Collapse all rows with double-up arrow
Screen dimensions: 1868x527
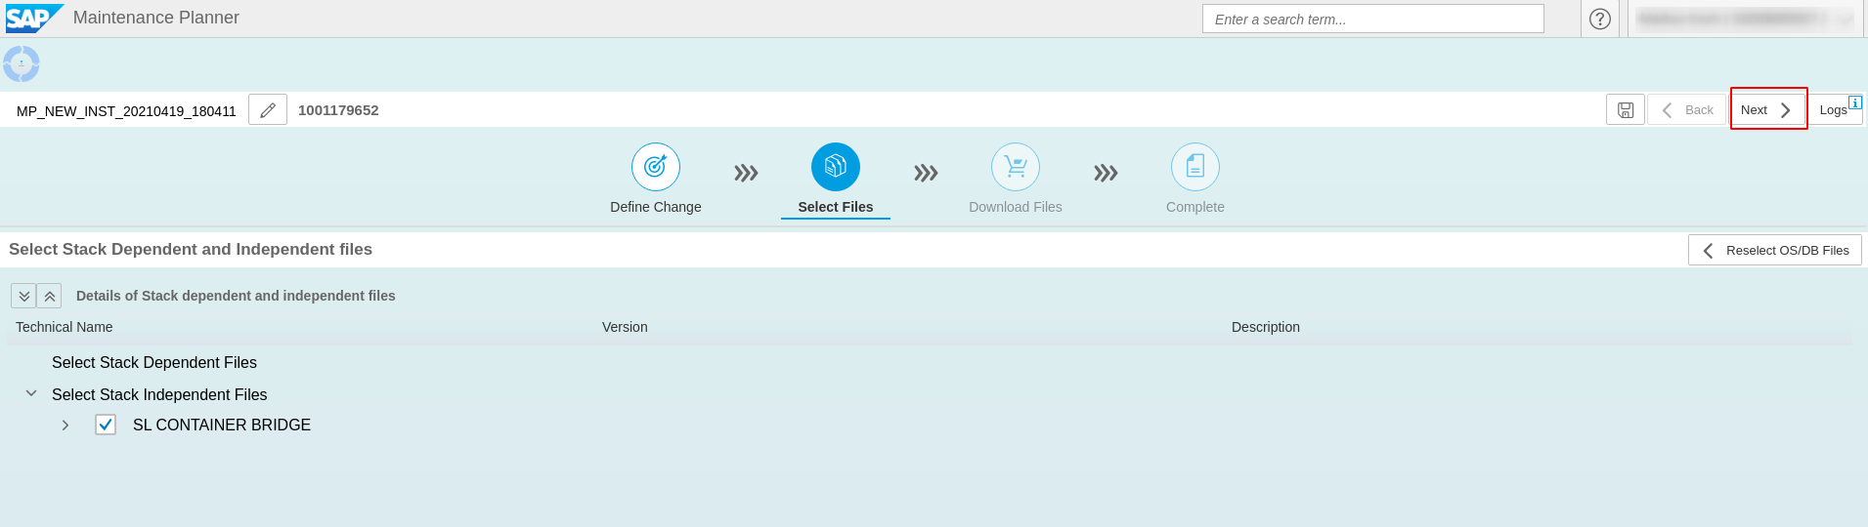tap(49, 296)
